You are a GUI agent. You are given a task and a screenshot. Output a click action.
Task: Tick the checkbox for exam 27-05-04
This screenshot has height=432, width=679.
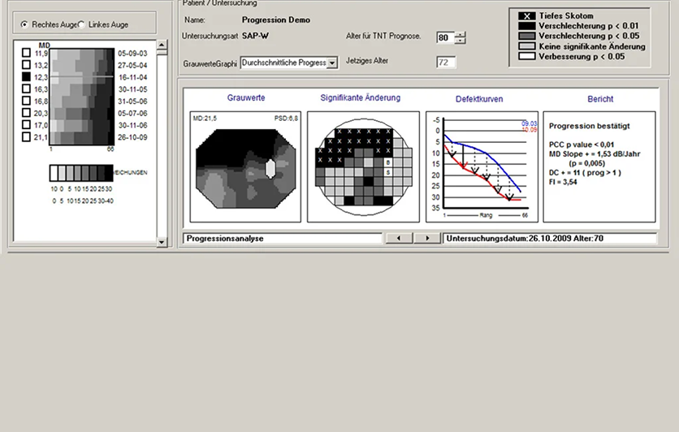27,65
